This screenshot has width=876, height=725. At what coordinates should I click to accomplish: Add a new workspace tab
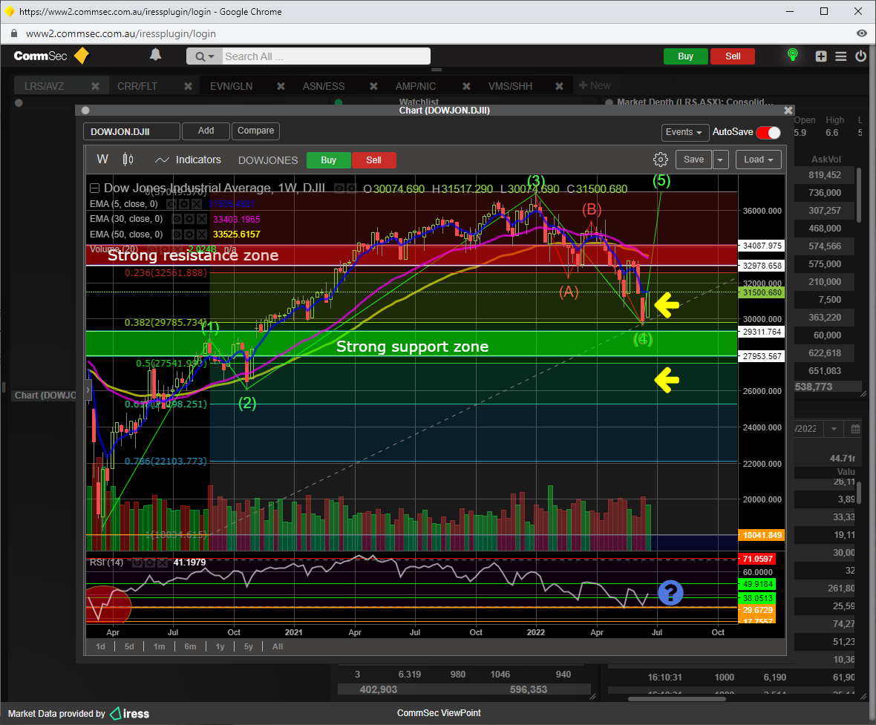coord(595,85)
